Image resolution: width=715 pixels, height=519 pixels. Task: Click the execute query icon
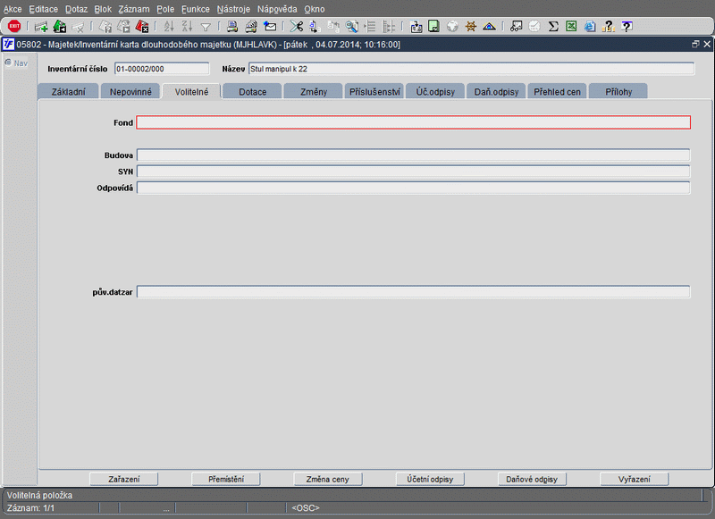pyautogui.click(x=123, y=27)
